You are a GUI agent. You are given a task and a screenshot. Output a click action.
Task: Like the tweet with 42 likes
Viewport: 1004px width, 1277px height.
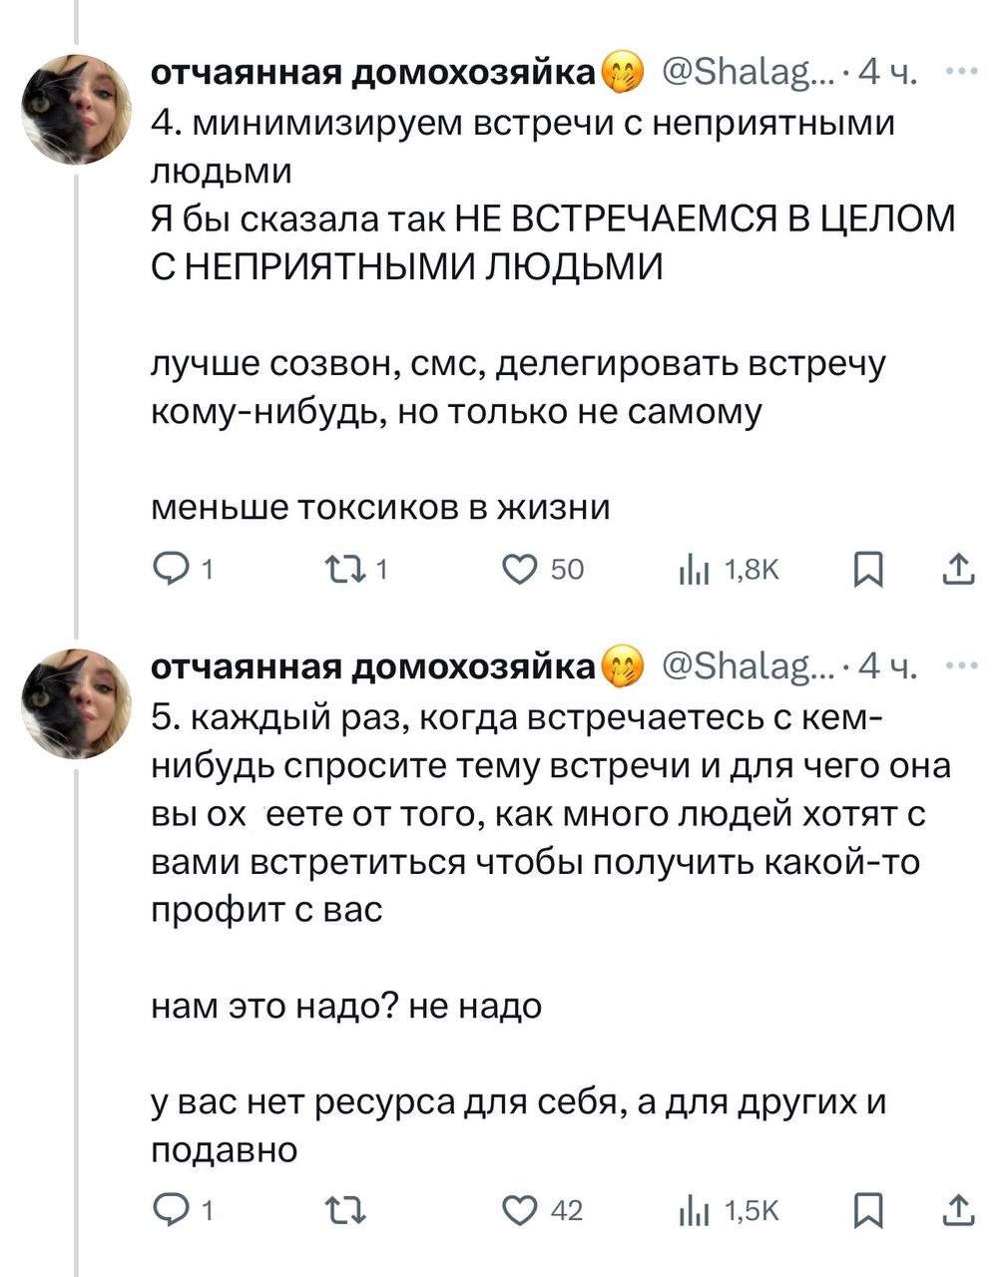pyautogui.click(x=521, y=1210)
